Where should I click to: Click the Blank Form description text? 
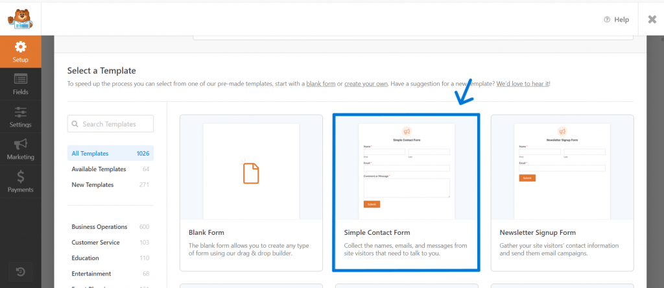click(x=249, y=250)
